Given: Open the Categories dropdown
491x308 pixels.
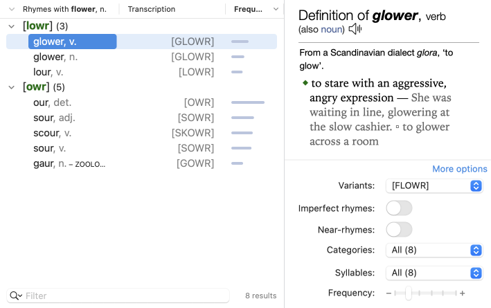Looking at the screenshot, I should click(434, 250).
